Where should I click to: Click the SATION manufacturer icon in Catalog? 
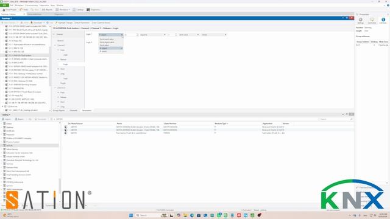tap(4, 145)
